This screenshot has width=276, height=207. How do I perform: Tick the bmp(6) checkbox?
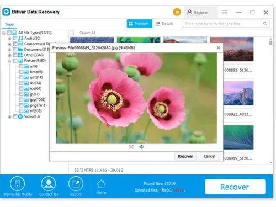click(21, 72)
